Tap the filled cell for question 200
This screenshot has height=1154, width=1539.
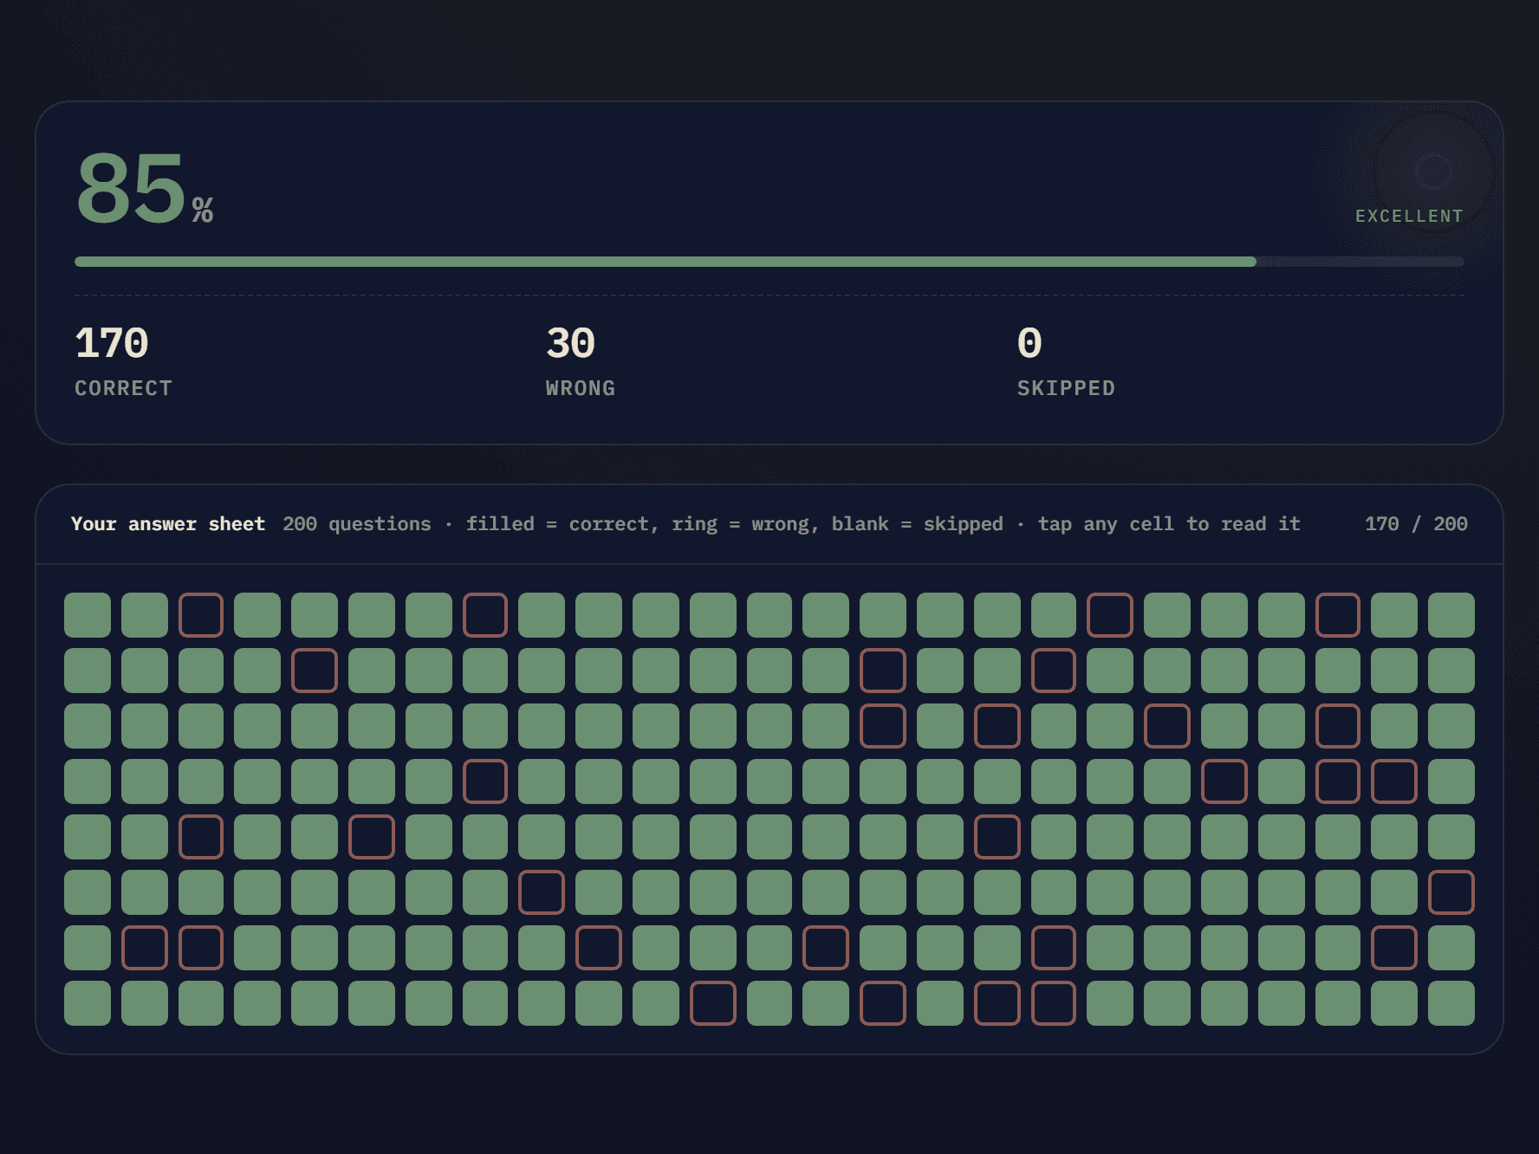[1451, 1003]
